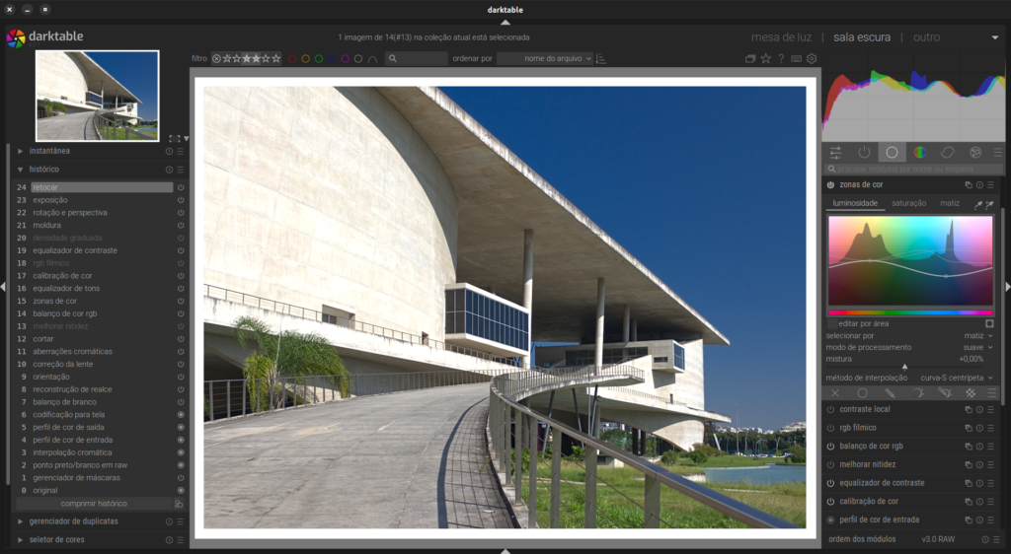Select exposição in the history list
This screenshot has width=1011, height=554.
(50, 200)
